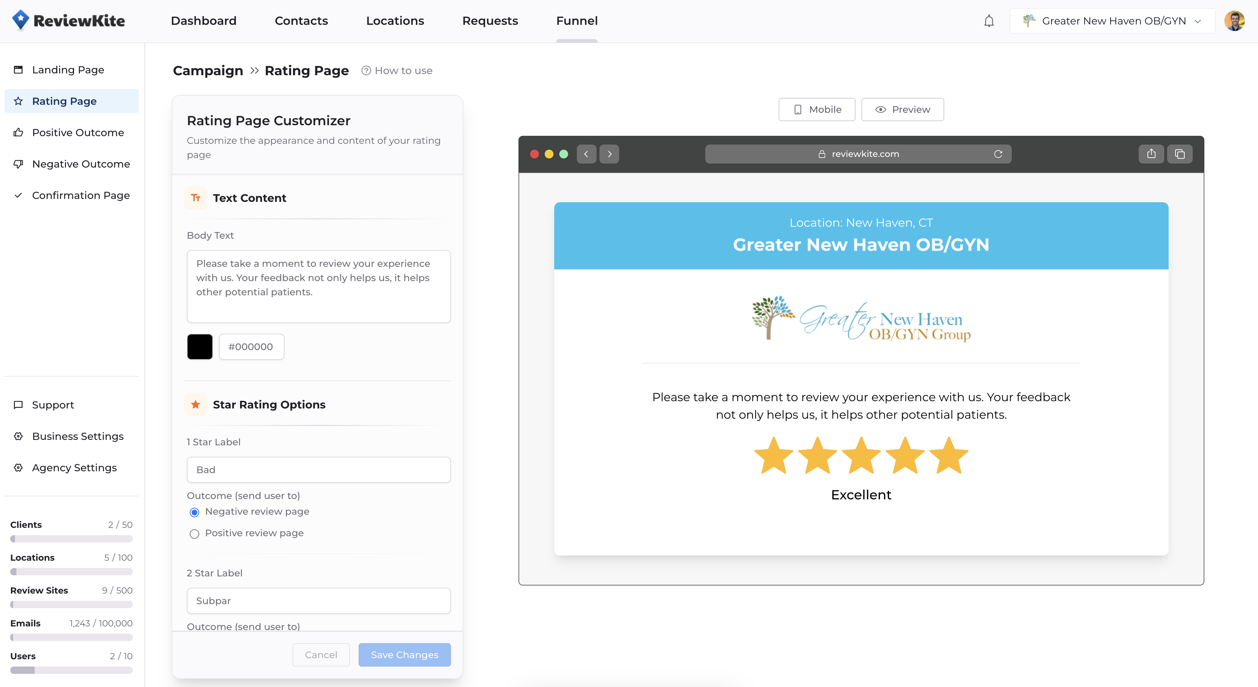The height and width of the screenshot is (687, 1258).
Task: Click the black body text color swatch
Action: pyautogui.click(x=200, y=347)
